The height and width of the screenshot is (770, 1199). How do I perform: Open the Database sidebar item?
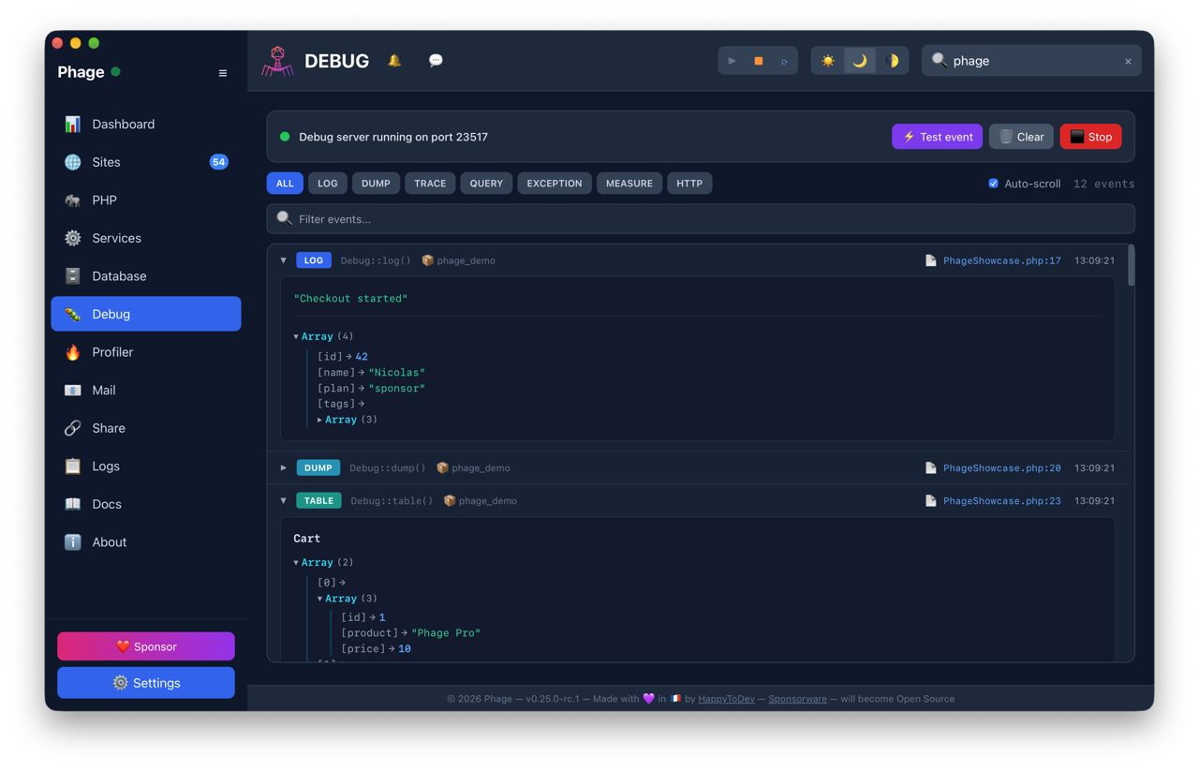point(146,276)
